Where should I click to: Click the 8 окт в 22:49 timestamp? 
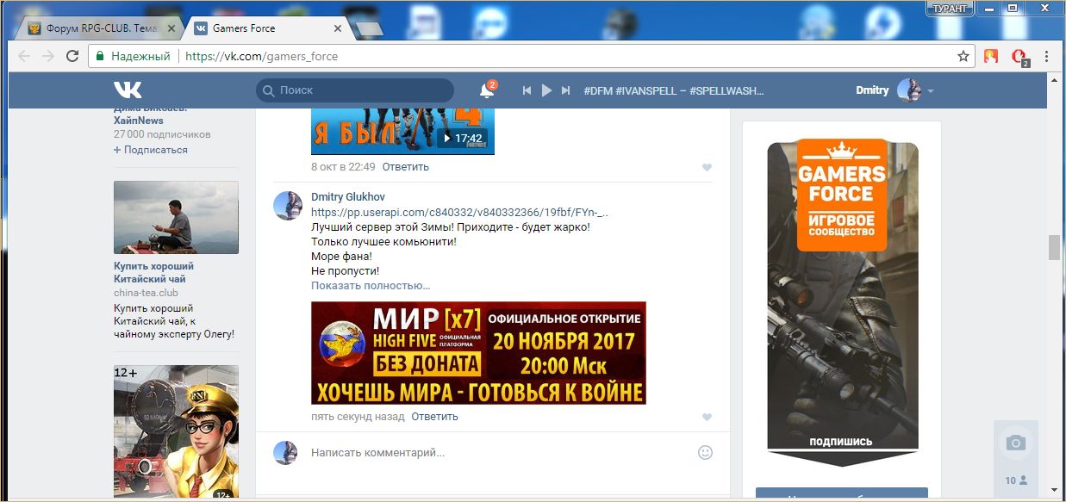(x=343, y=167)
